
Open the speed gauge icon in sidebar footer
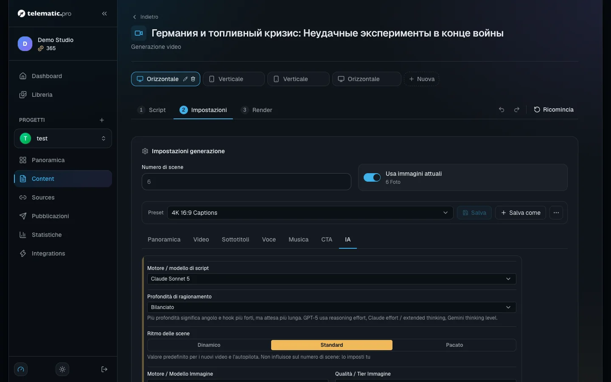click(21, 369)
